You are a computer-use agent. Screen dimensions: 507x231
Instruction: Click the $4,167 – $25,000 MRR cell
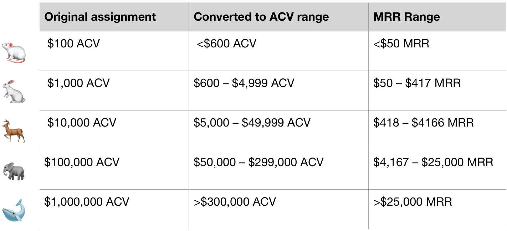coord(437,170)
